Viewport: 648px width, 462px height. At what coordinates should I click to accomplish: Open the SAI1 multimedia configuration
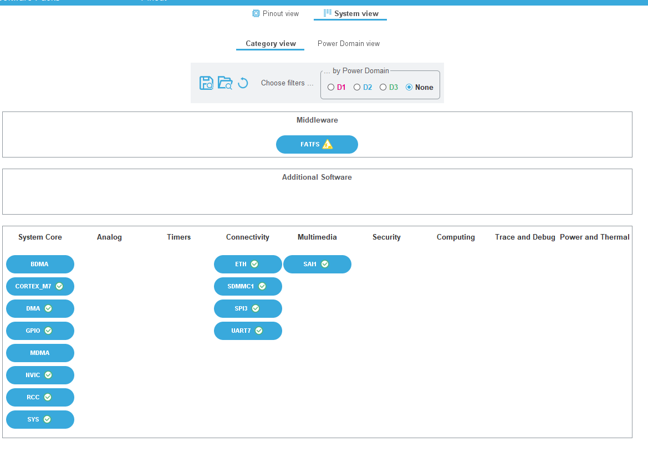tap(318, 265)
